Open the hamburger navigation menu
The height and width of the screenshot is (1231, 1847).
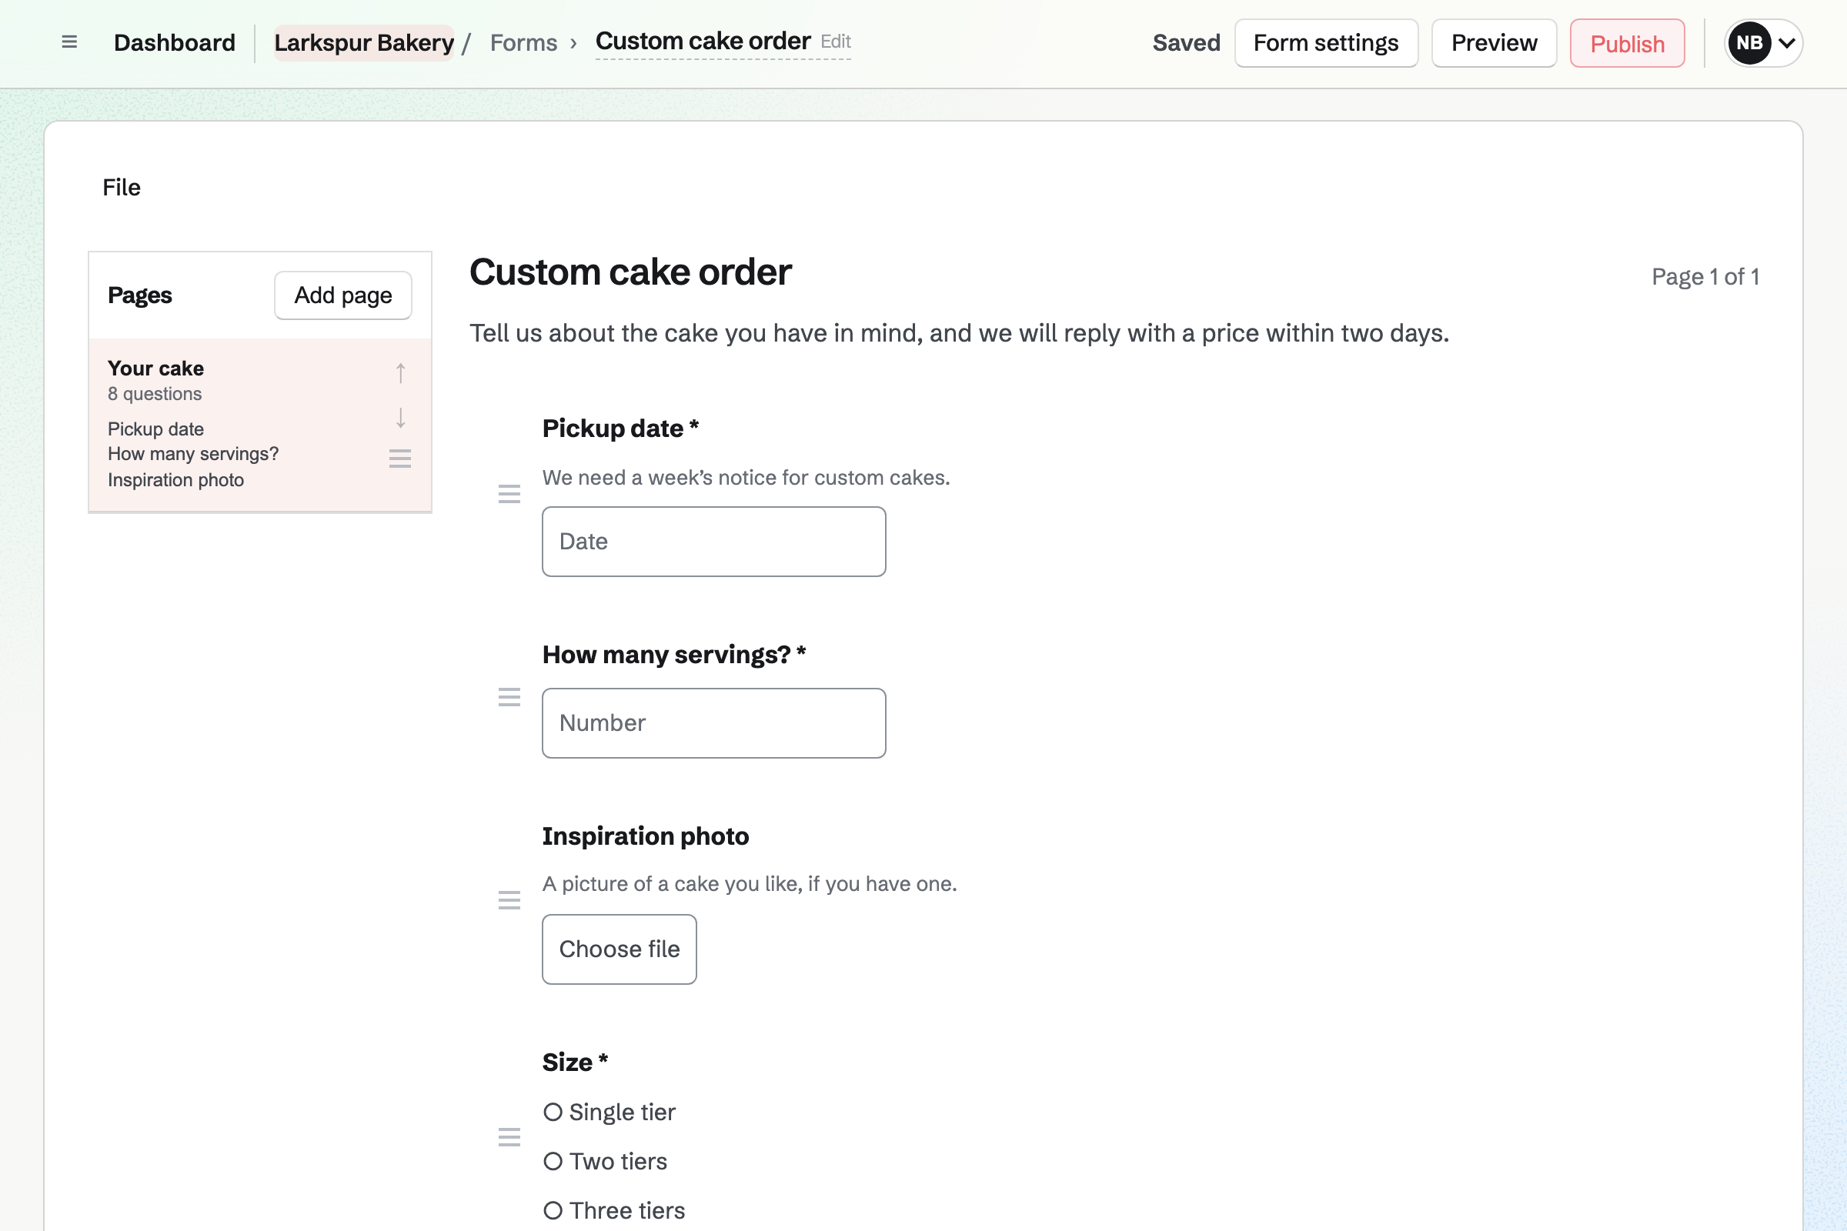click(x=69, y=42)
